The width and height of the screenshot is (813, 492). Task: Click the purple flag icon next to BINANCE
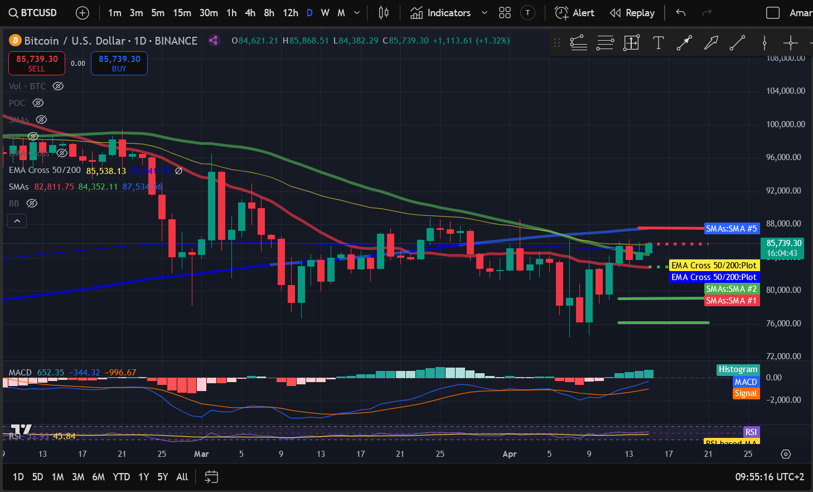pos(213,40)
